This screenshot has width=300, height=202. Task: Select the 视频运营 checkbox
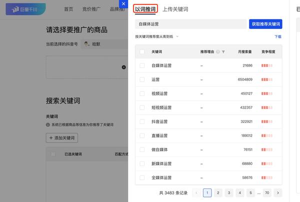142,93
